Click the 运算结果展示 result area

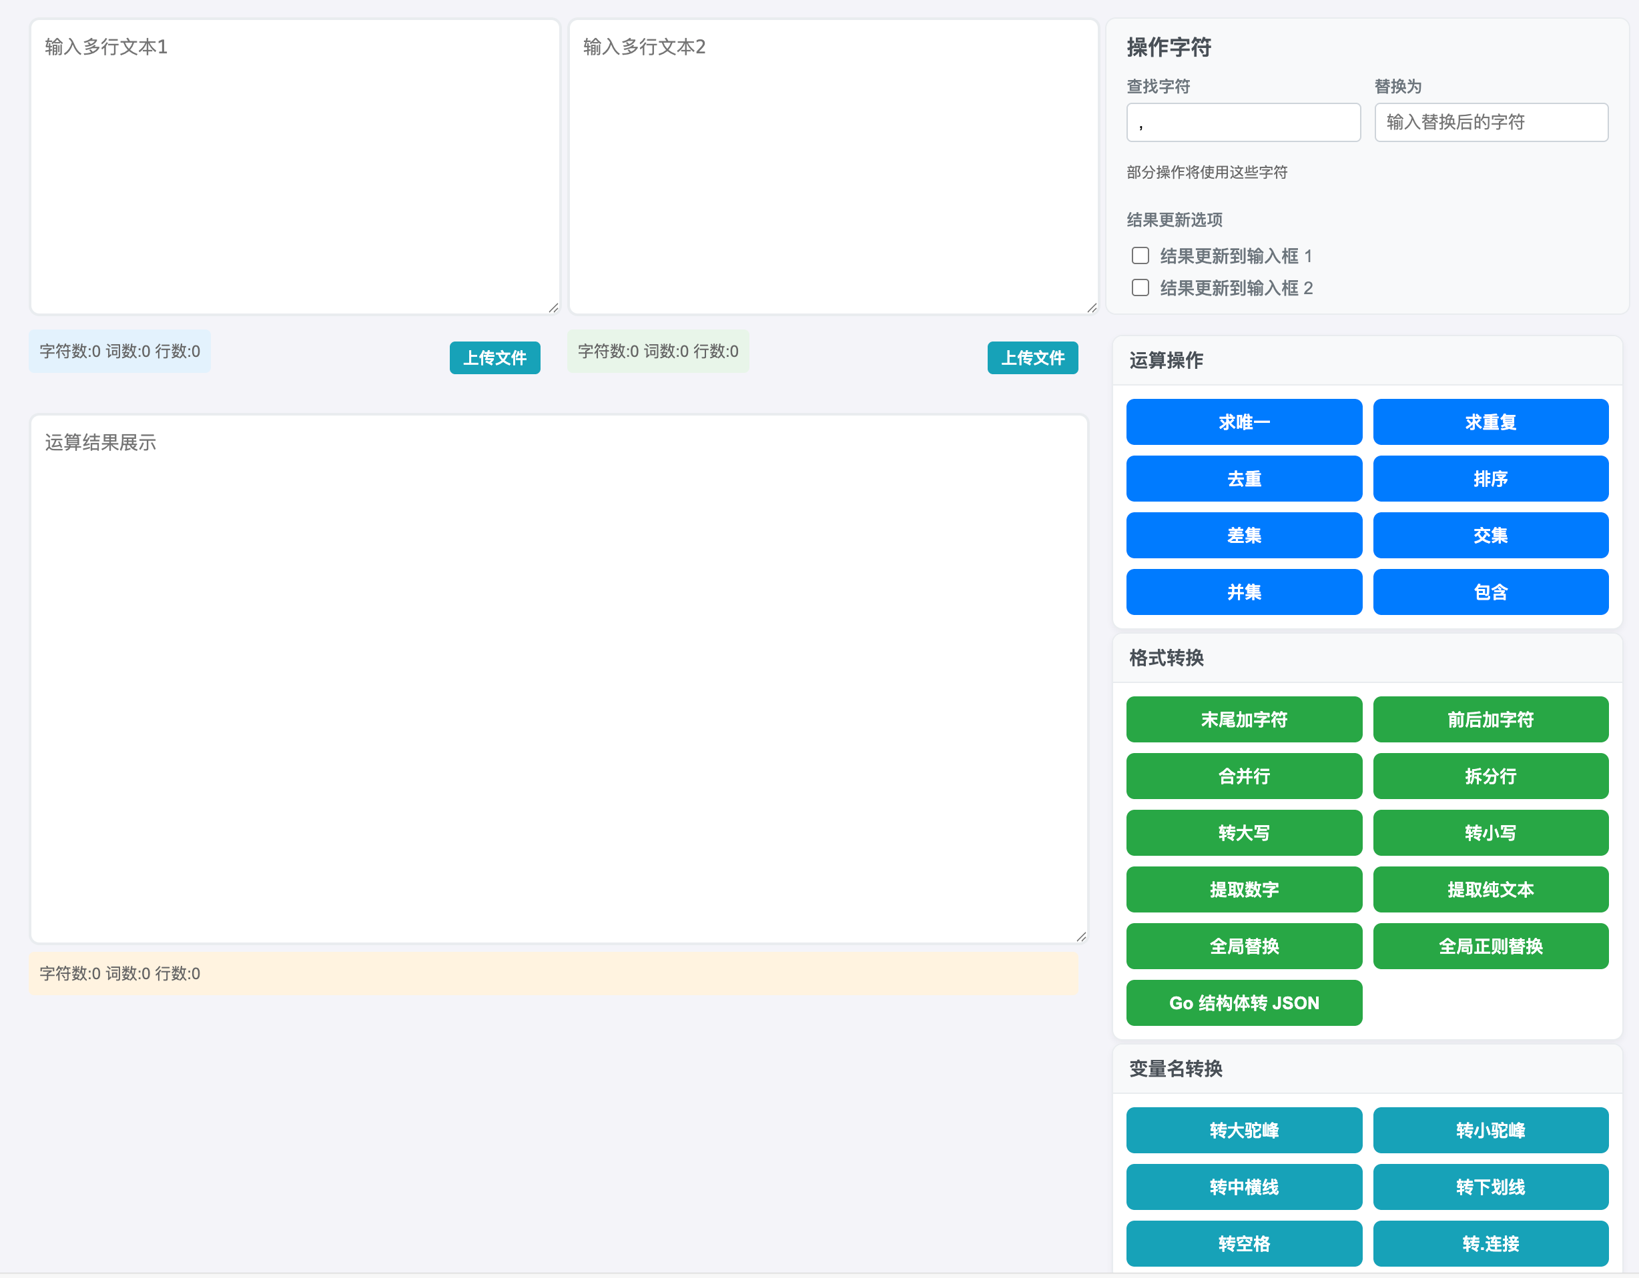(559, 679)
